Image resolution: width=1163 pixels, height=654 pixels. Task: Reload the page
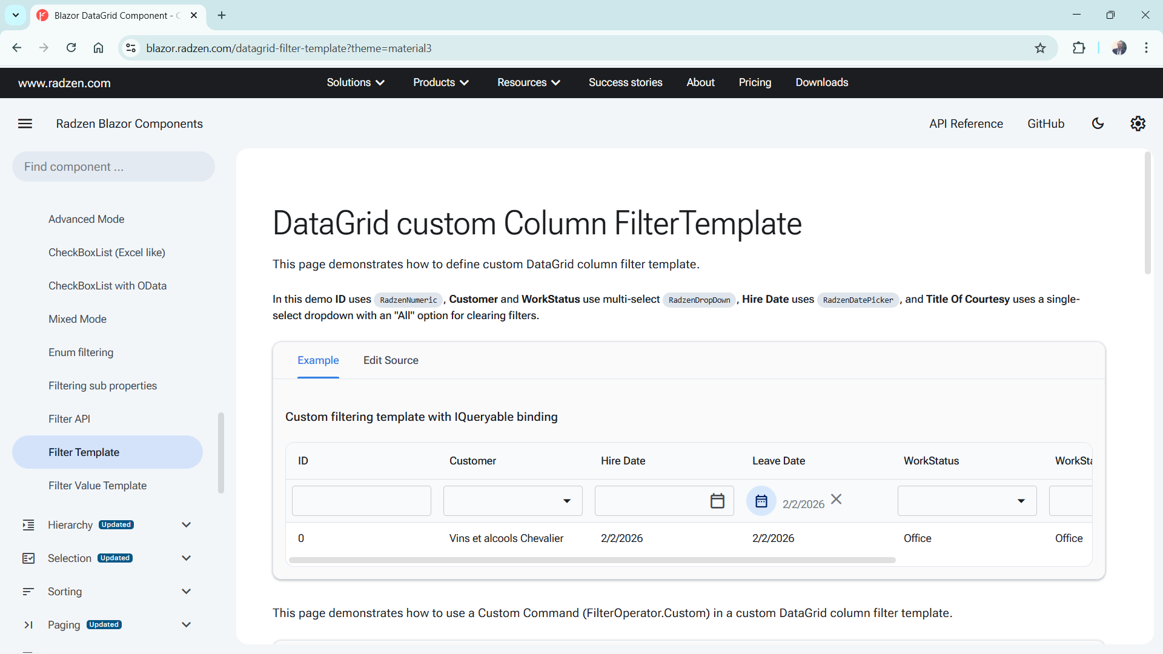71,48
